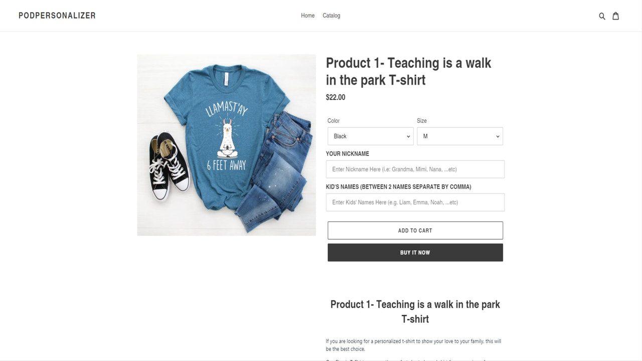Click the ADD TO CART button
642x361 pixels.
click(x=415, y=230)
